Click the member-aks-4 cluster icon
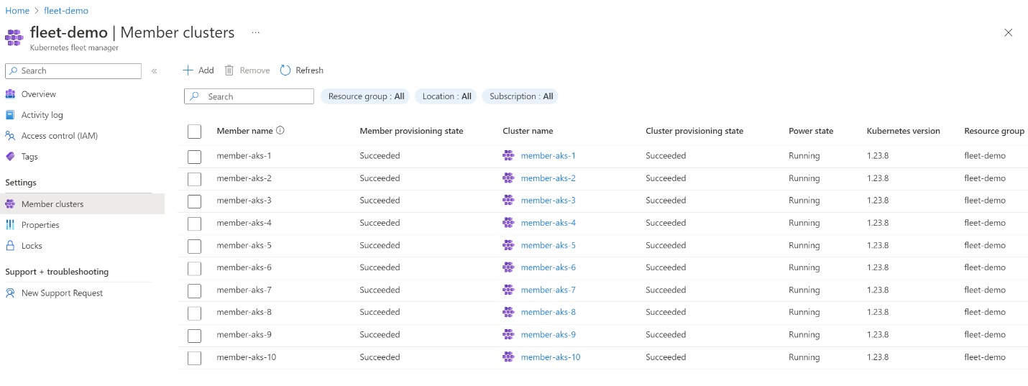The image size is (1028, 386). (x=508, y=223)
